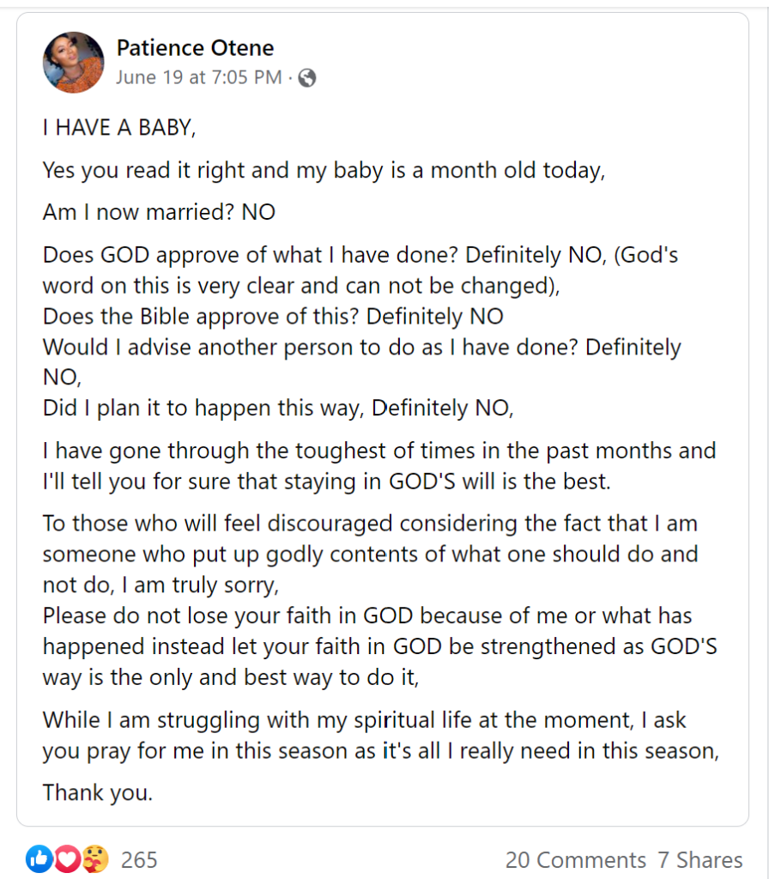
Task: Click the "While I am struggling" line
Action: [364, 719]
